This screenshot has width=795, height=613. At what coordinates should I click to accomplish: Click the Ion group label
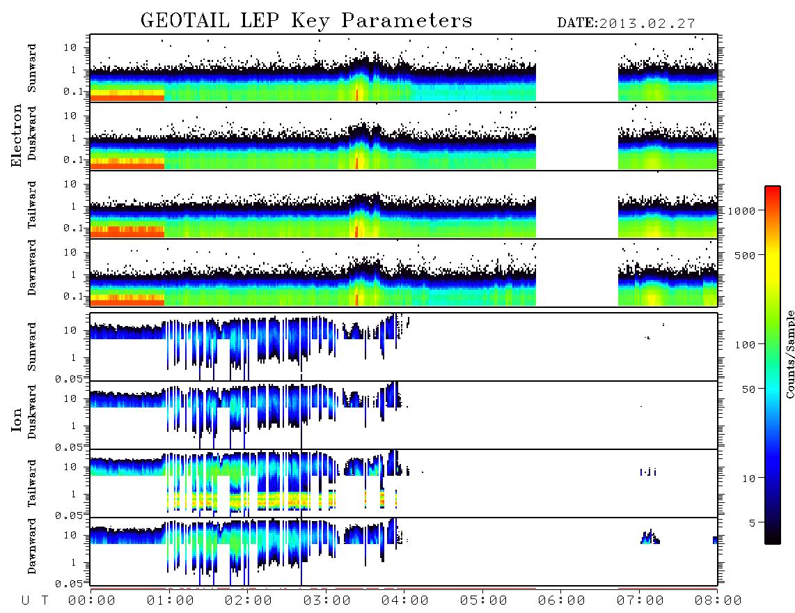[16, 419]
